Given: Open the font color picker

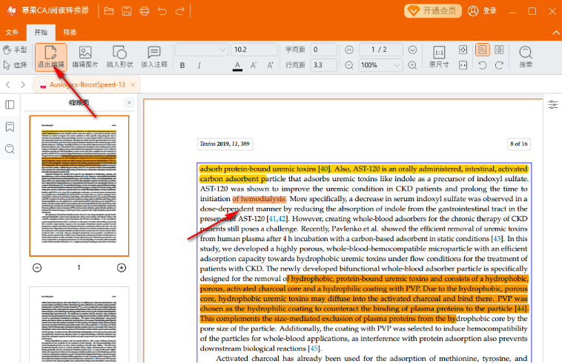Looking at the screenshot, I should pyautogui.click(x=237, y=65).
